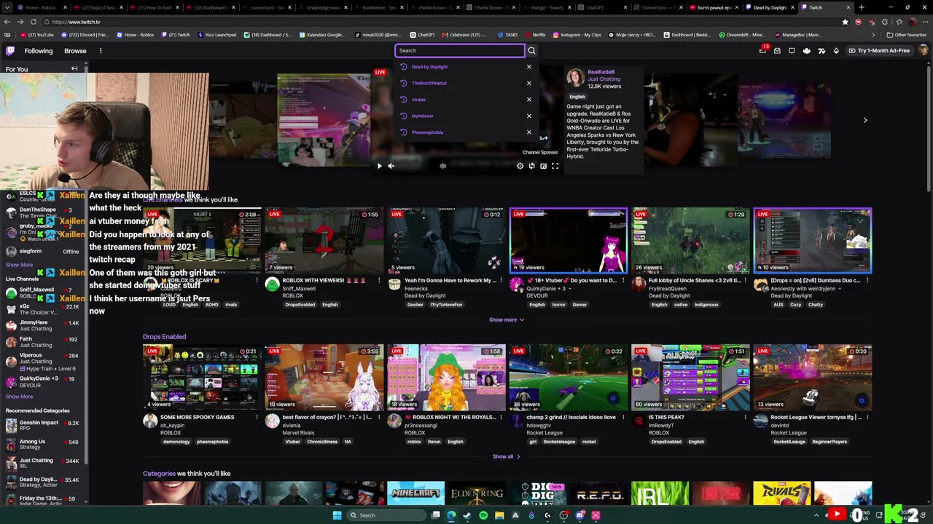Click the 'Vtuber' tag under sivienia stream

click(x=292, y=442)
